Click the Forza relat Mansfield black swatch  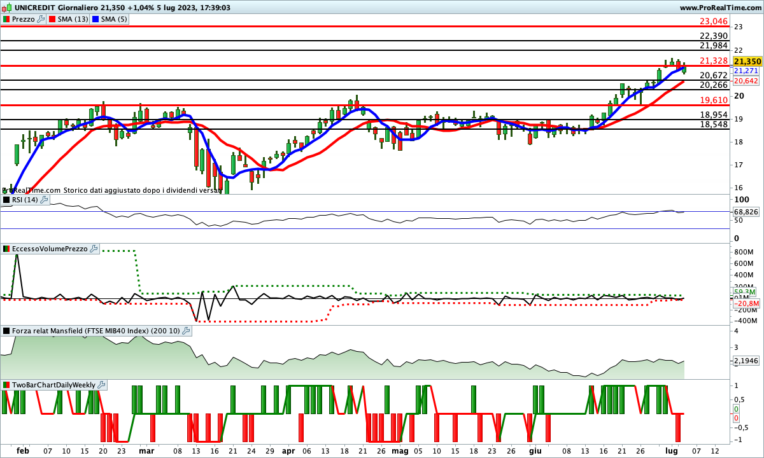click(x=6, y=331)
